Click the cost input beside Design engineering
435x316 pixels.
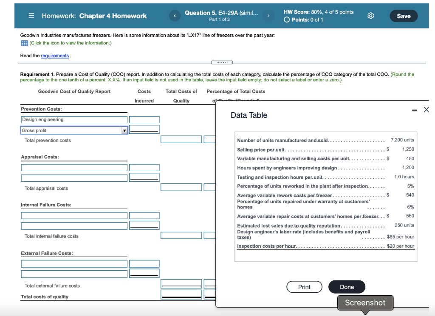[x=144, y=119]
